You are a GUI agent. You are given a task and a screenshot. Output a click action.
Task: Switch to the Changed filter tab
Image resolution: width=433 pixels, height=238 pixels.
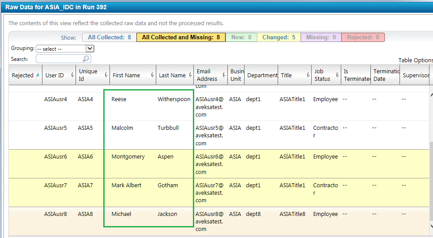tap(279, 38)
